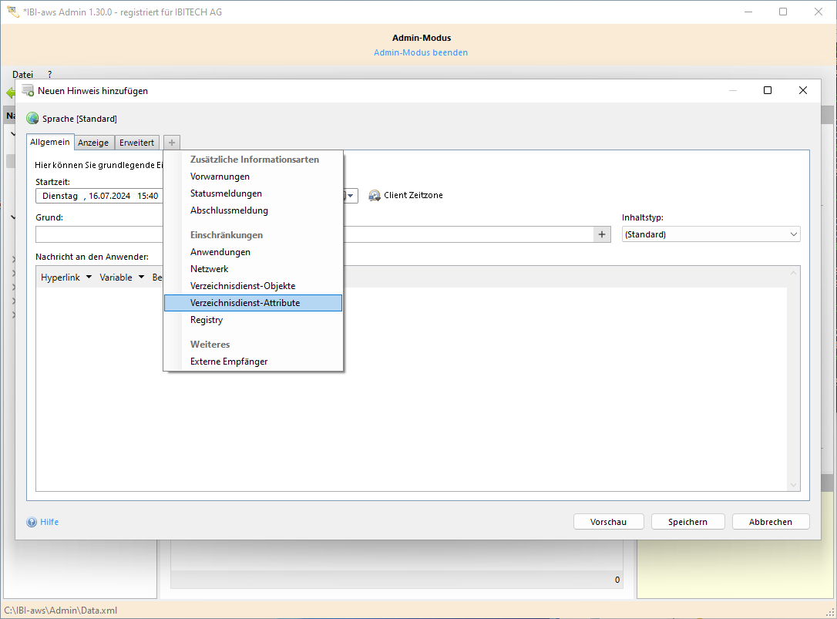The width and height of the screenshot is (837, 619).
Task: Expand the Variable dropdown arrow
Action: [x=141, y=277]
